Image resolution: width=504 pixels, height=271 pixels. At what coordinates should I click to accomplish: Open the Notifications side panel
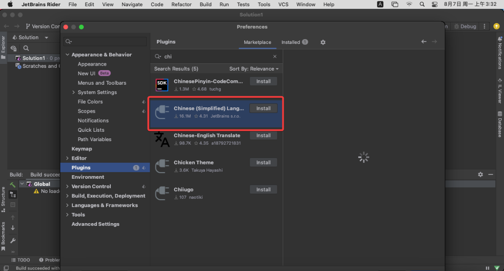point(500,53)
